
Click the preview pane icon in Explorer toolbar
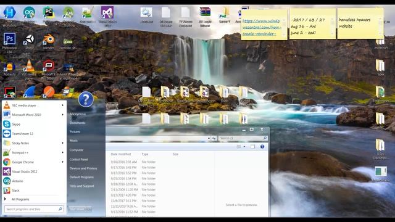click(252, 147)
